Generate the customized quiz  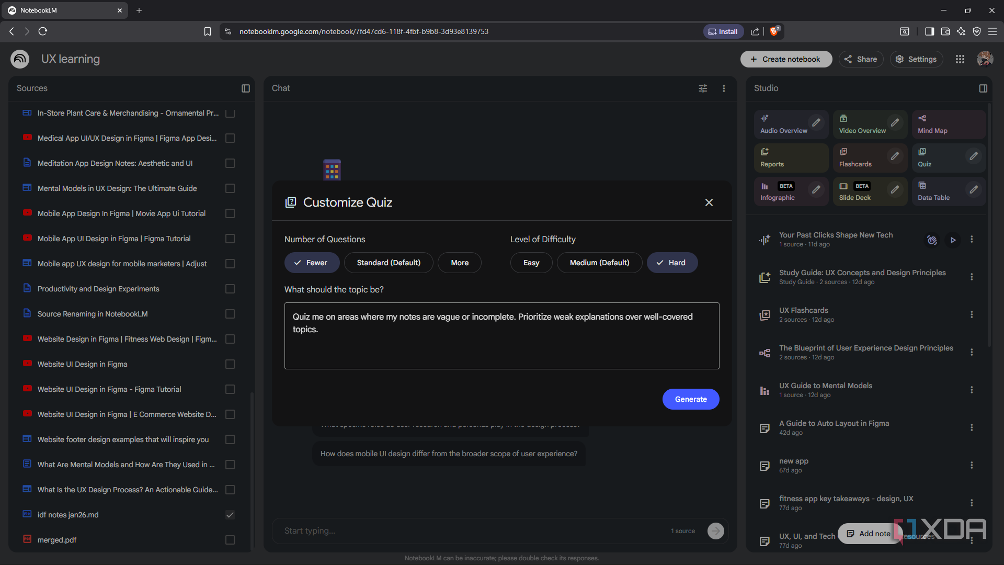pos(691,399)
